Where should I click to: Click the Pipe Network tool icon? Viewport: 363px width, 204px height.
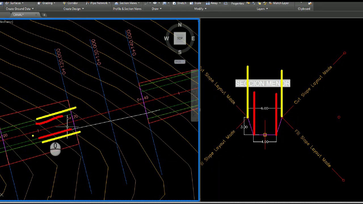click(87, 3)
